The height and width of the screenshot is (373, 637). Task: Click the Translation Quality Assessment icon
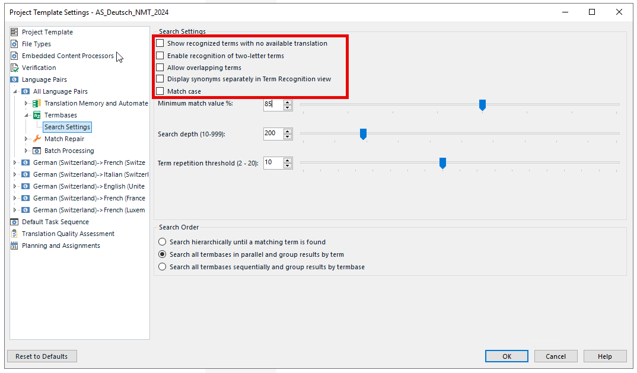tap(14, 234)
